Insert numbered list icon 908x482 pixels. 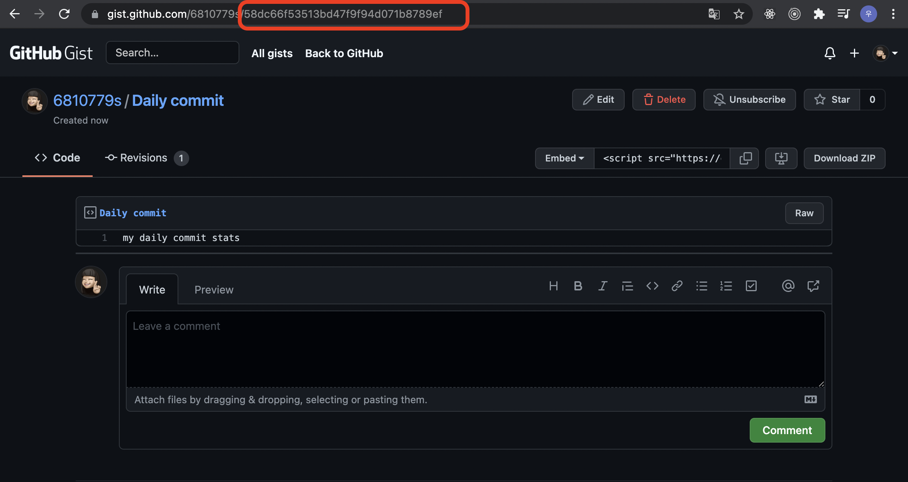[x=726, y=286]
